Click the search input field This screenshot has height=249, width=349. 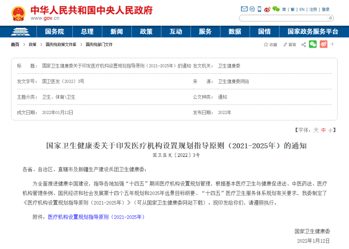pos(284,18)
